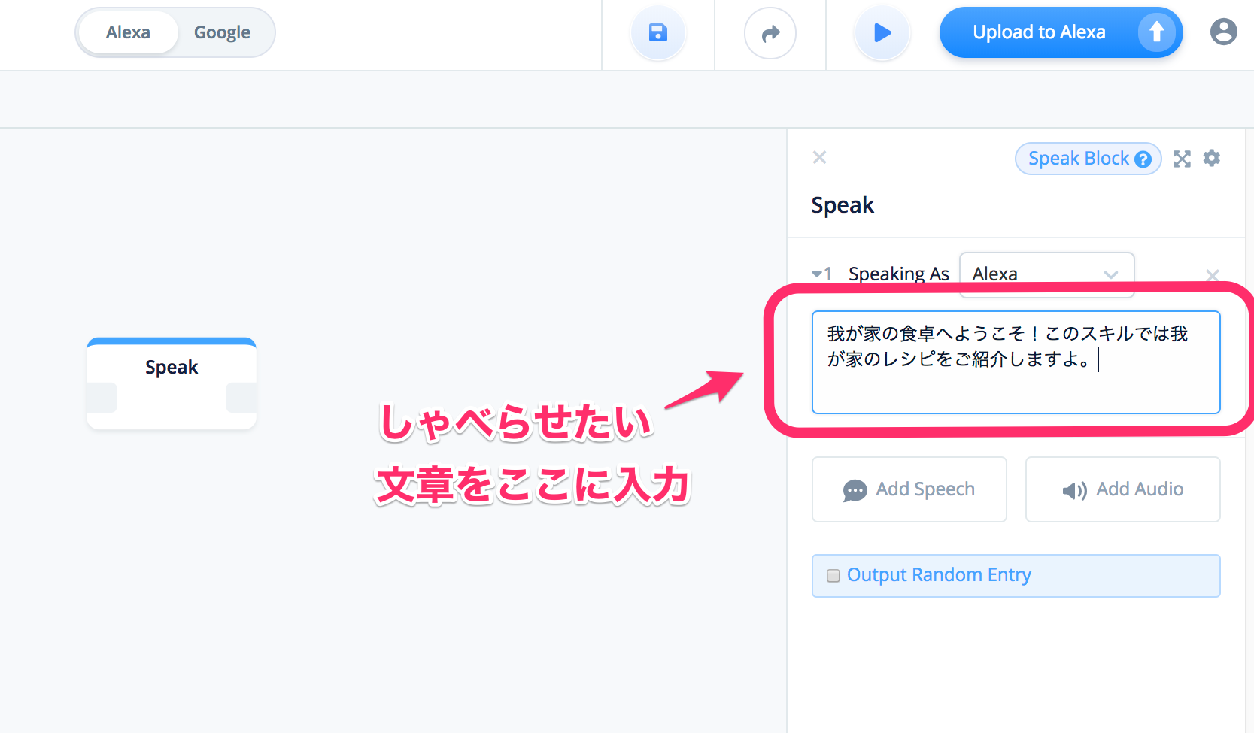Switch platform to Google

(222, 32)
